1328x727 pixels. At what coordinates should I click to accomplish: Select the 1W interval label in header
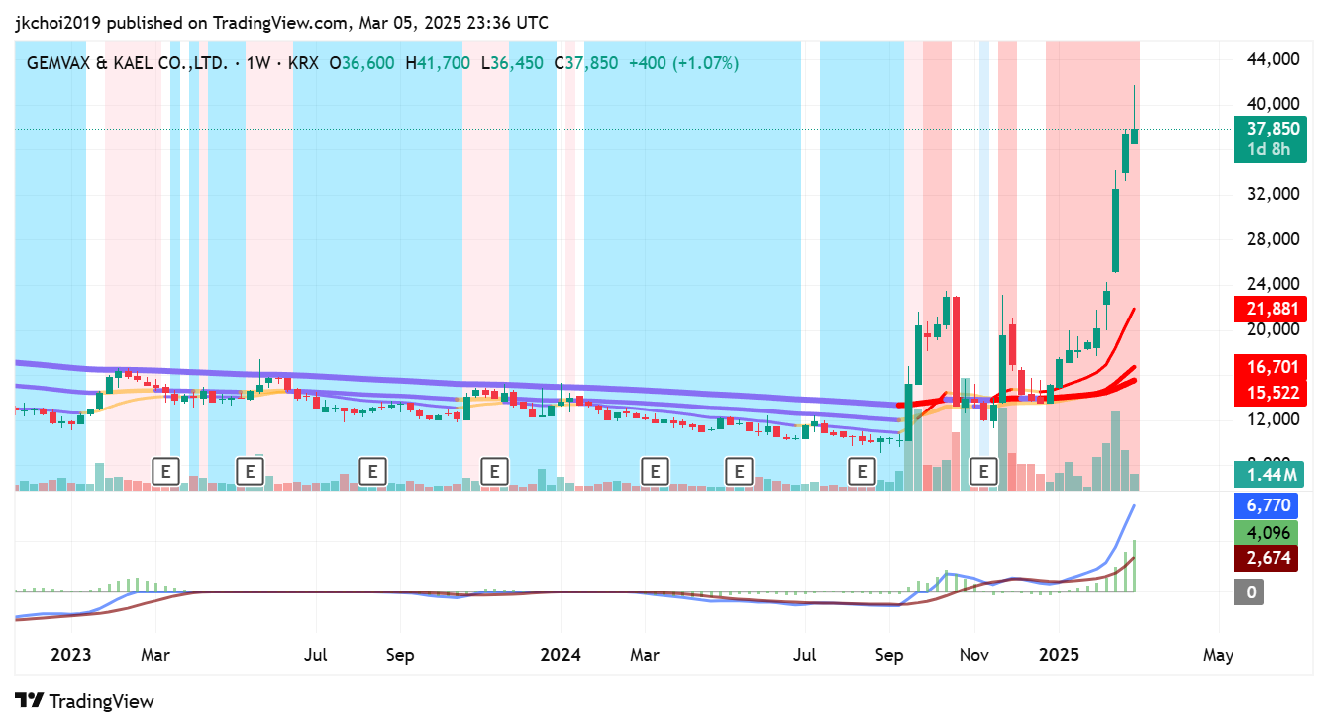point(258,63)
